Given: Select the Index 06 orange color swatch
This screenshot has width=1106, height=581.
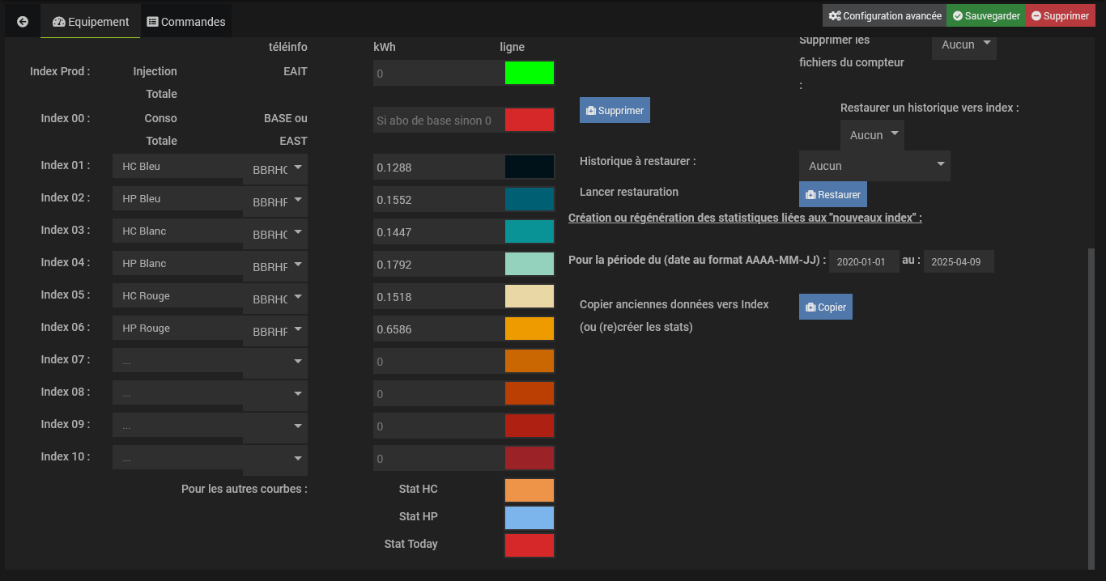Looking at the screenshot, I should [x=530, y=329].
